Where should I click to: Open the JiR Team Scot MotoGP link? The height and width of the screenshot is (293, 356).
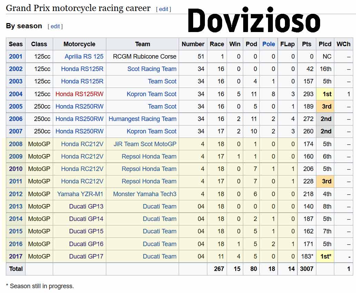[x=145, y=144]
